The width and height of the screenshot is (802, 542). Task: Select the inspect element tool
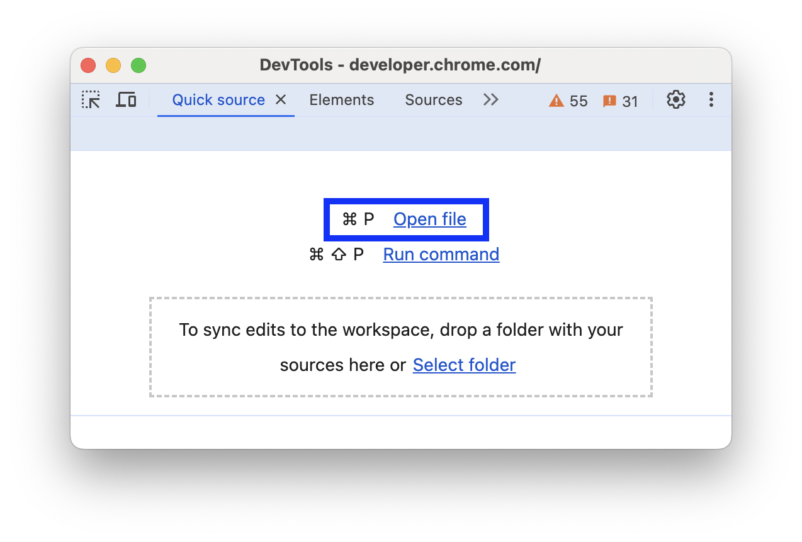click(x=90, y=99)
